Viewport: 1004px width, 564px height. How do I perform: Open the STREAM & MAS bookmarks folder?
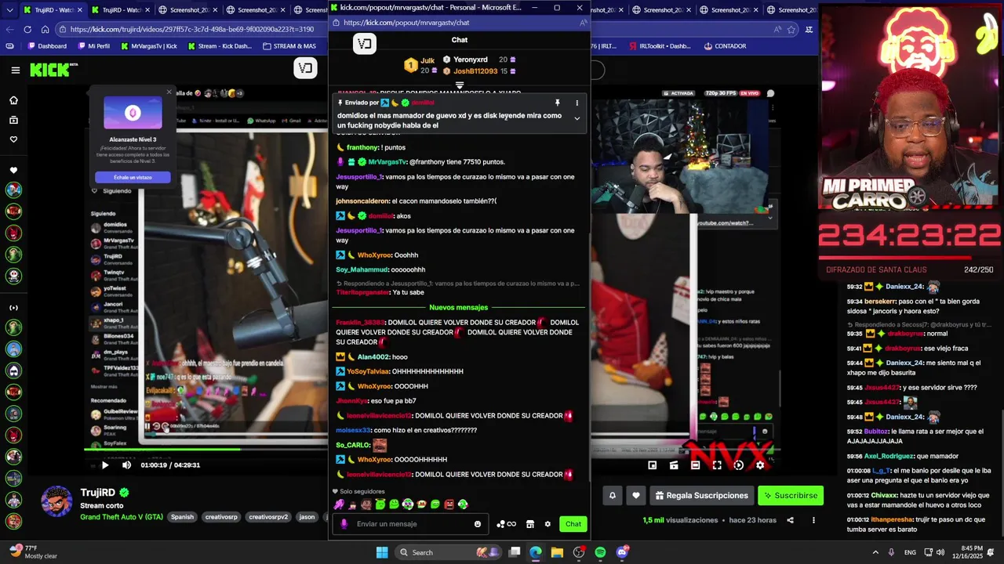point(288,46)
